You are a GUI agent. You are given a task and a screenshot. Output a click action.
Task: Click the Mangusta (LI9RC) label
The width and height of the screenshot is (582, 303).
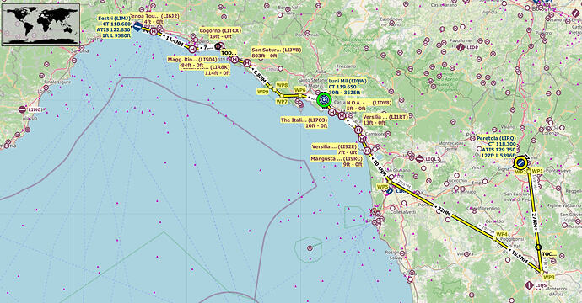tap(337, 161)
